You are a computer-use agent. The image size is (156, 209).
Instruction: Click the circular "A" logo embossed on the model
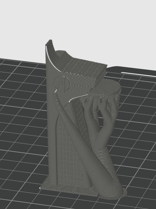pos(61,84)
